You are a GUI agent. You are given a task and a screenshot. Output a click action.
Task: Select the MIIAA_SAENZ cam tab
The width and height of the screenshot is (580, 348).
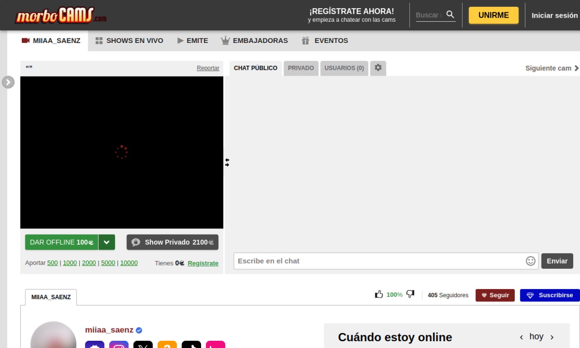(51, 41)
